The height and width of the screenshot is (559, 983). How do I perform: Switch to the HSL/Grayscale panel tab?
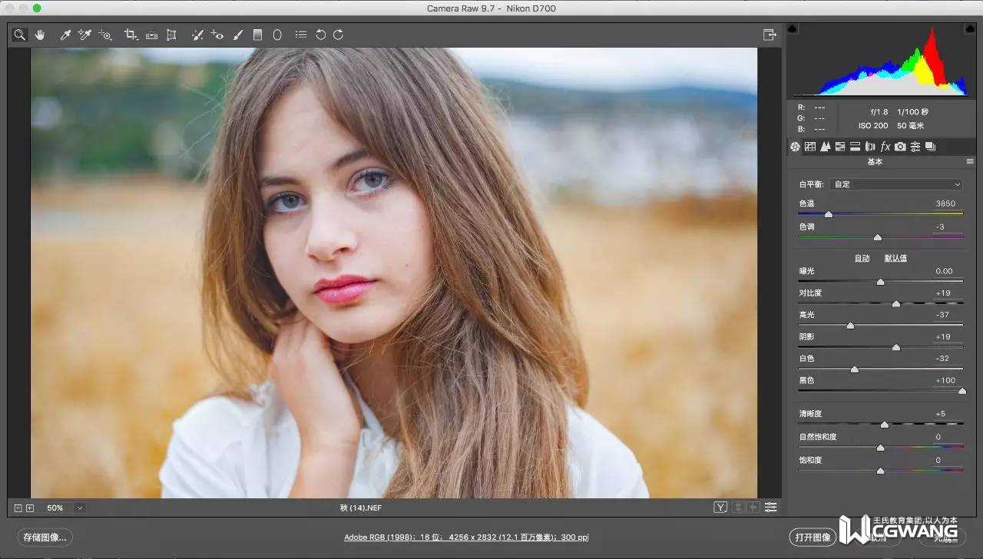point(840,147)
